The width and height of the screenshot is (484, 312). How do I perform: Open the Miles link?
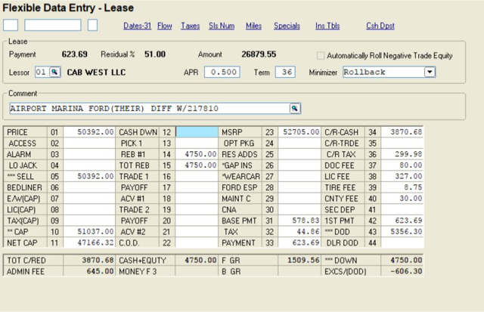(x=254, y=26)
